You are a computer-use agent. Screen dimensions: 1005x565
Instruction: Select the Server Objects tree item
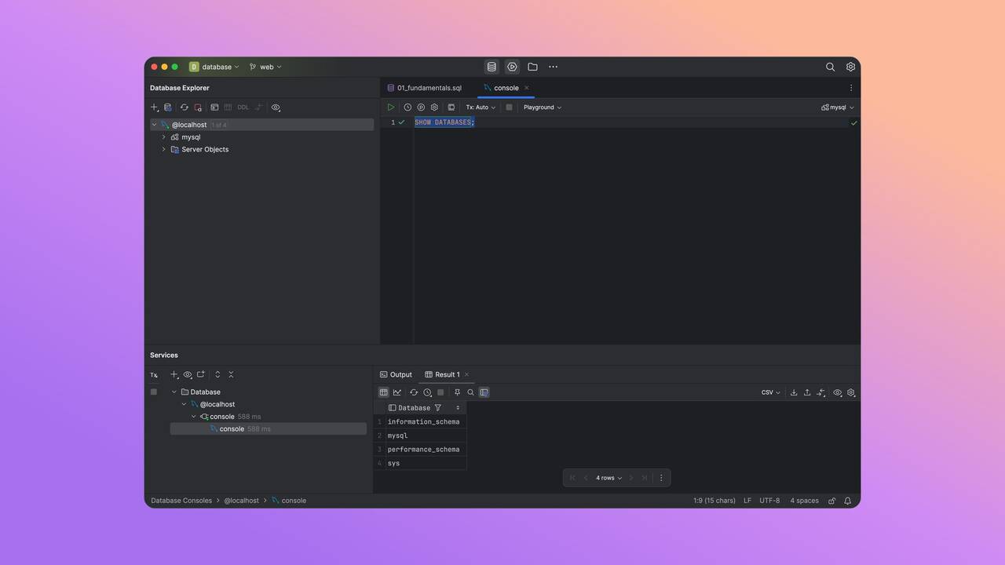click(204, 149)
